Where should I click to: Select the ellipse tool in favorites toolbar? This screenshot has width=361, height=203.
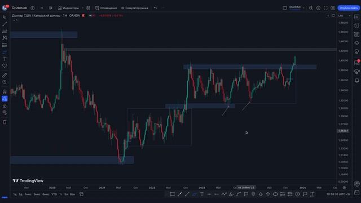(x=275, y=194)
